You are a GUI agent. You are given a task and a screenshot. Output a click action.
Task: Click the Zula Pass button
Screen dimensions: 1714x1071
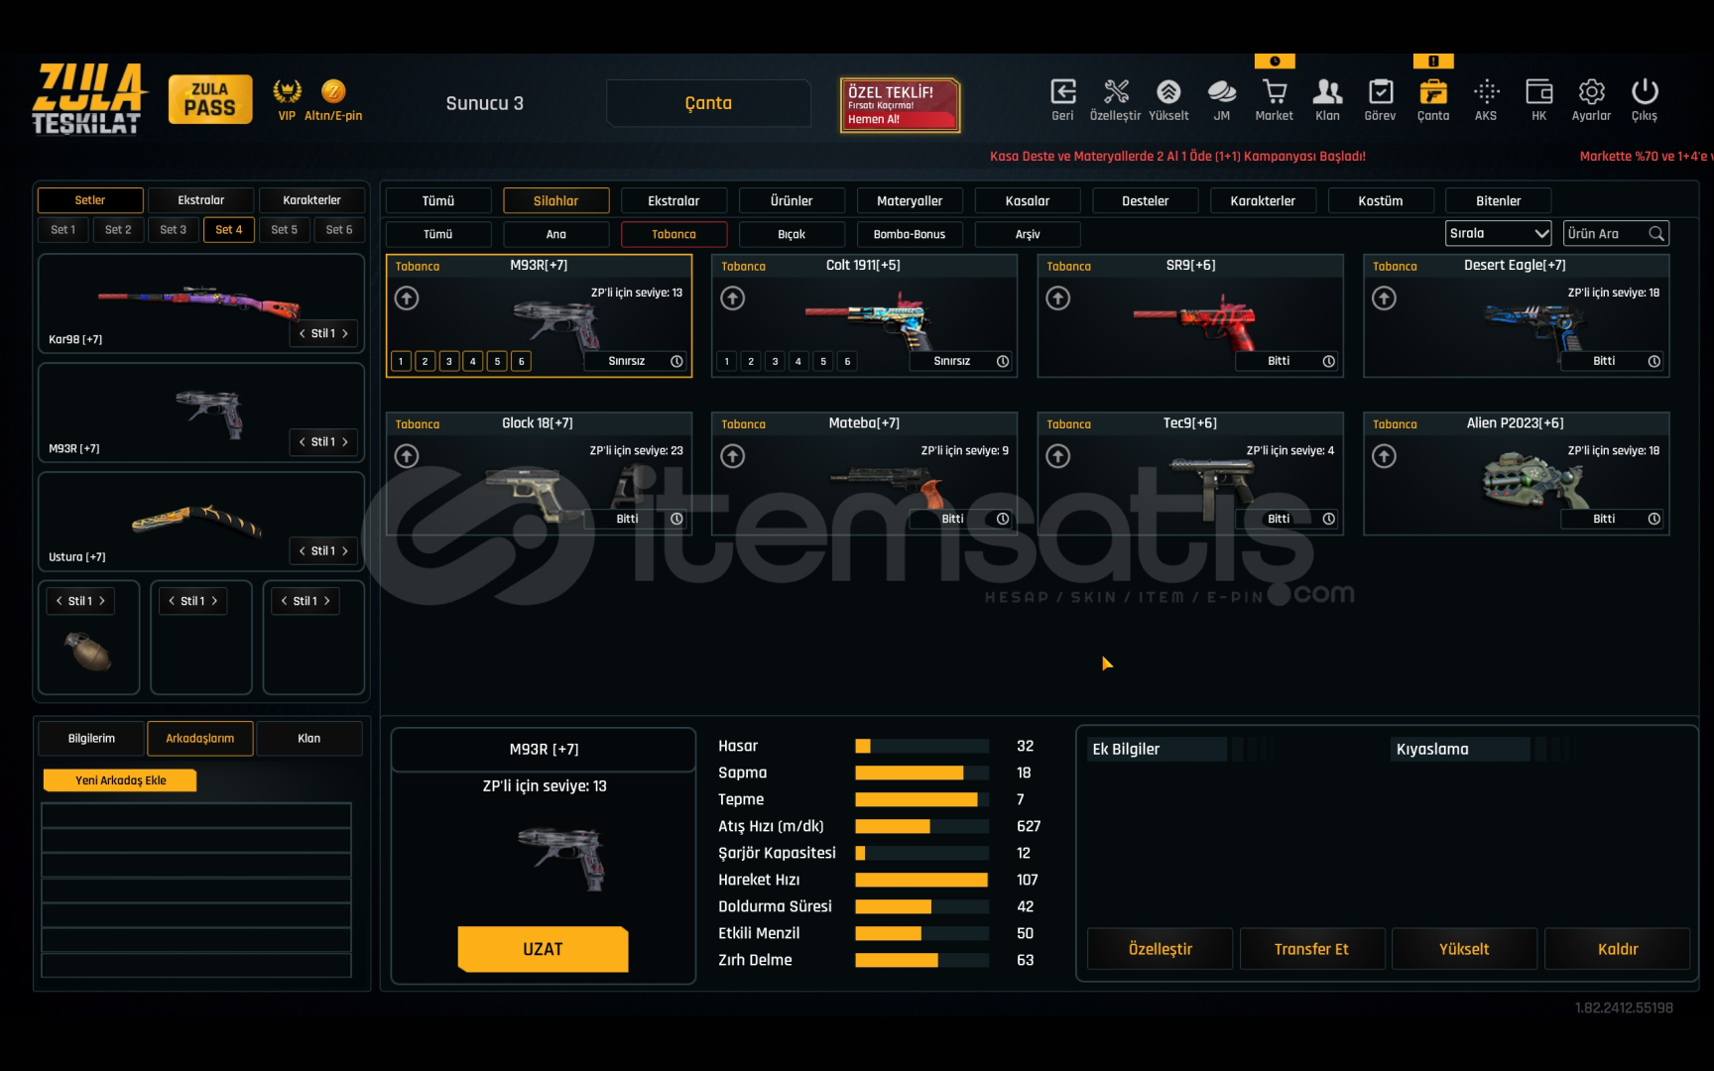tap(210, 99)
